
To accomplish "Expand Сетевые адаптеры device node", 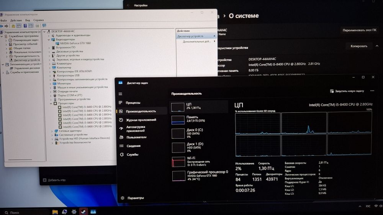I will pyautogui.click(x=52, y=131).
